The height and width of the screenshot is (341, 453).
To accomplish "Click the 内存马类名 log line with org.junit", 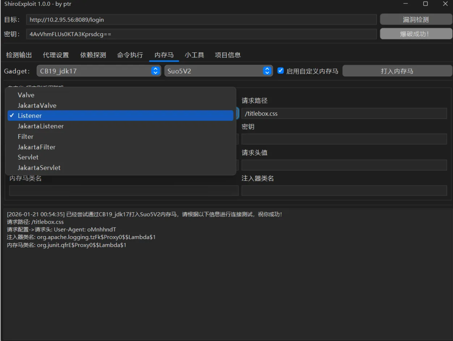I will click(66, 245).
